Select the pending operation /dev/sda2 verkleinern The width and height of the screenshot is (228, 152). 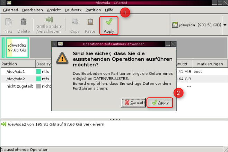point(56,124)
